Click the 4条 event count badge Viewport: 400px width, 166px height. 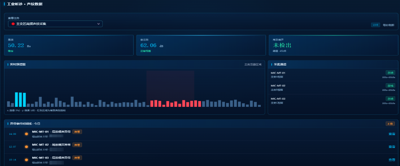tap(390, 124)
